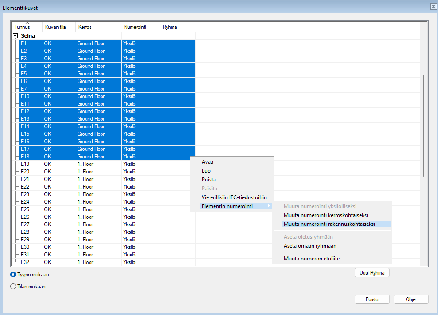438x315 pixels.
Task: Click Ground Floor cell in row E1
Action: (x=98, y=43)
